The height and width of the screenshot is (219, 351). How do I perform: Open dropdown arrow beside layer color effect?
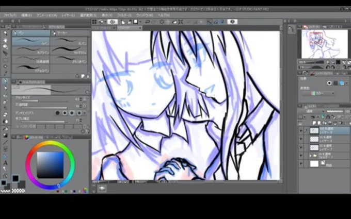pyautogui.click(x=347, y=83)
